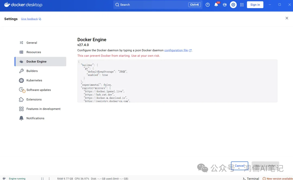The width and height of the screenshot is (293, 180).
Task: Click the hub.rat.dev mirror URL
Action: pyautogui.click(x=99, y=94)
